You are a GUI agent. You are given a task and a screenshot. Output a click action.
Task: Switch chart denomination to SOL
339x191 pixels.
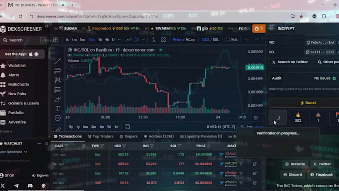tap(216, 40)
